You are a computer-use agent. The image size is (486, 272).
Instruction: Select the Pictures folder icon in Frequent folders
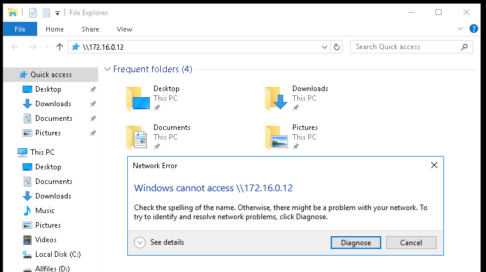pyautogui.click(x=276, y=137)
